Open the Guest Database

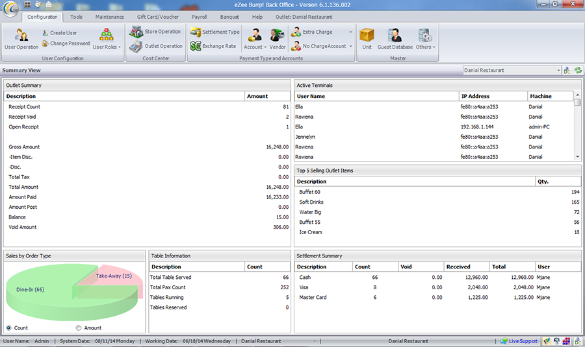click(x=395, y=38)
